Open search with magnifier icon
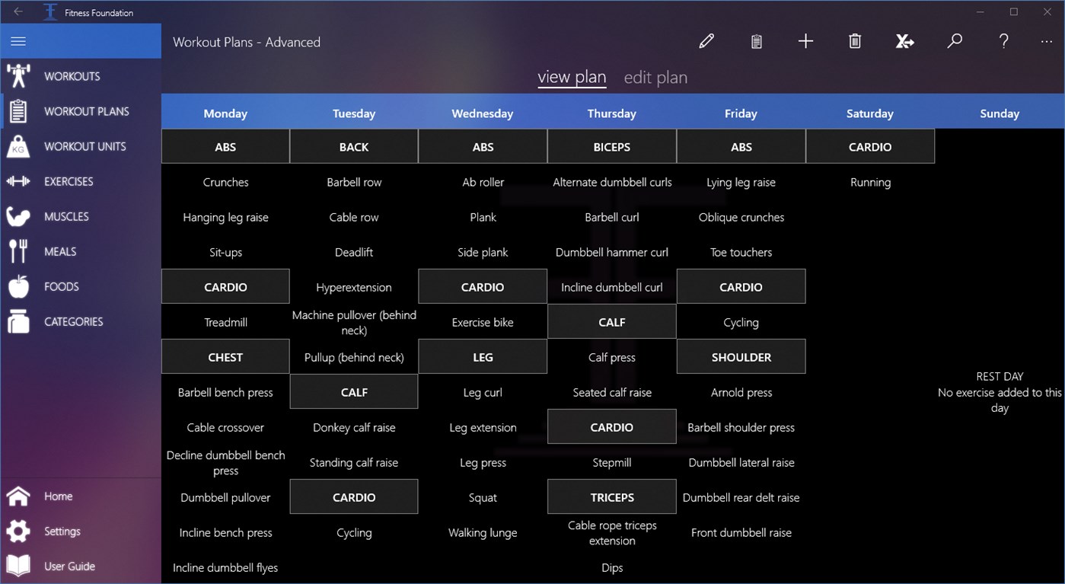Screen dimensions: 1065x584 [x=955, y=41]
